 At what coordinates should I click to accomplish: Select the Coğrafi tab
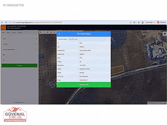pos(20,33)
